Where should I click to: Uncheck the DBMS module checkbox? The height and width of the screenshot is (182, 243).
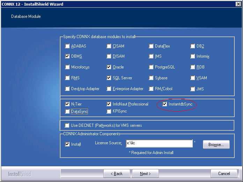pyautogui.click(x=67, y=56)
